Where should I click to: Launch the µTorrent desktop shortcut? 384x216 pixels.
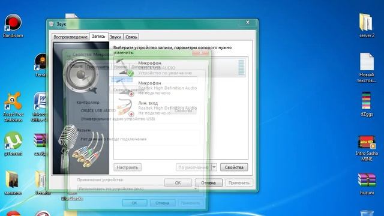point(13,144)
